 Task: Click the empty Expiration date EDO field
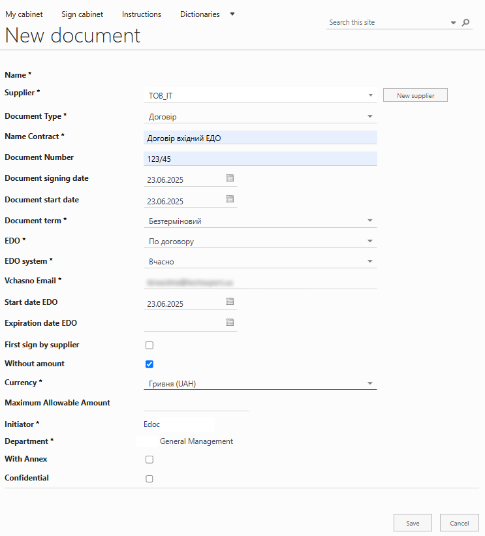184,324
